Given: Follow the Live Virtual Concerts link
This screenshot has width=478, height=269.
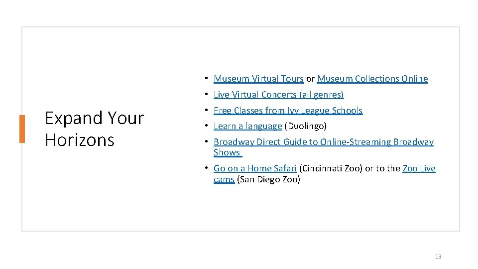Looking at the screenshot, I should pos(278,95).
